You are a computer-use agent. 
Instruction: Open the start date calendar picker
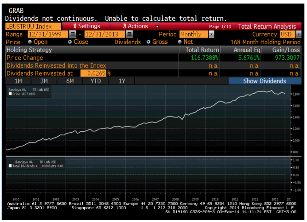point(73,34)
